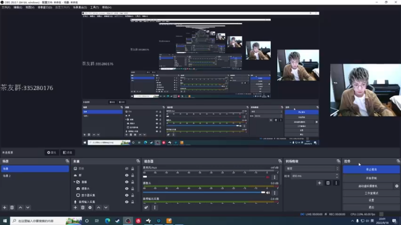Open source properties gear in Sources toolbar
Screen dimensions: 401x225
[90, 207]
